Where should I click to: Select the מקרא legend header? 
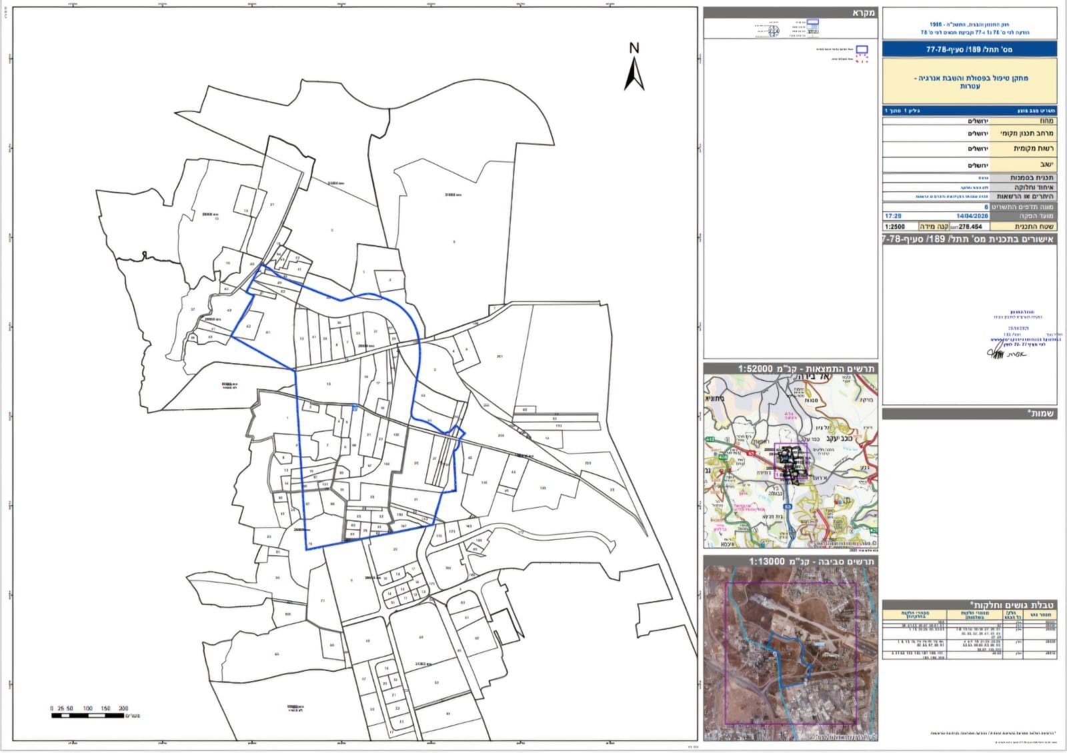(791, 13)
